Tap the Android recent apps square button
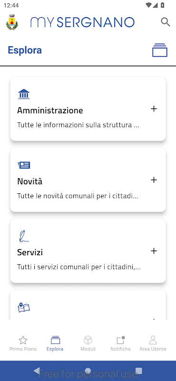 click(x=138, y=371)
